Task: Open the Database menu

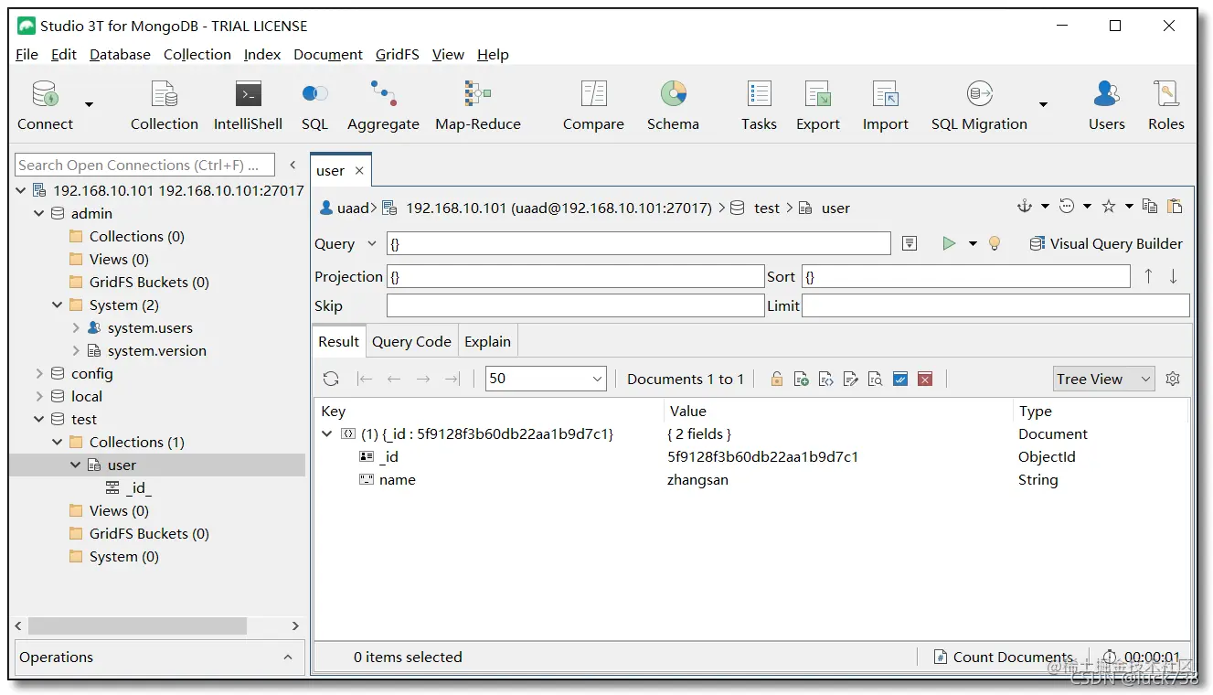Action: pos(120,55)
